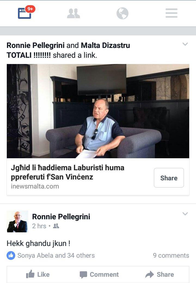196x283 pixels.
Task: Open the Jgħid li ħaddiema Laburisti article headline
Action: [x=68, y=172]
